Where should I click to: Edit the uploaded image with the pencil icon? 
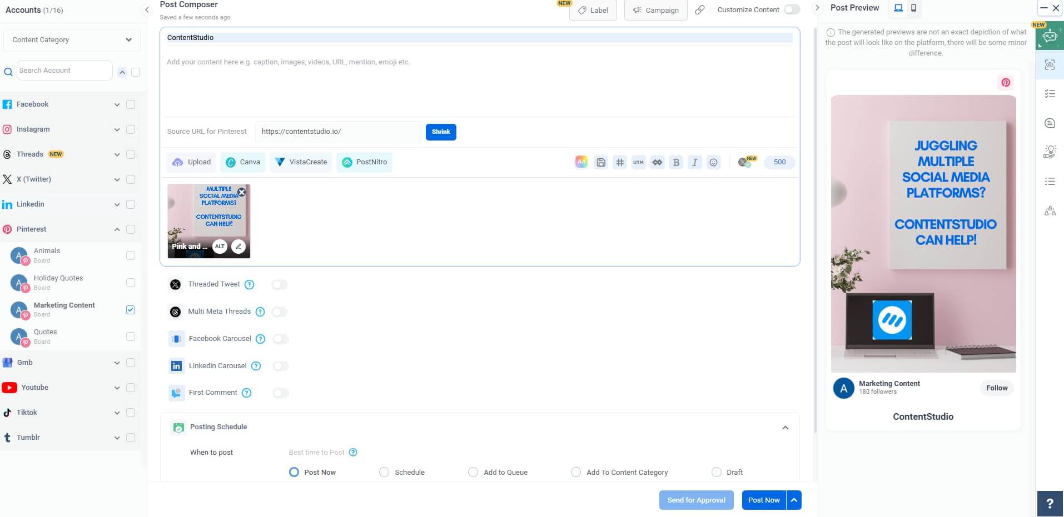coord(238,247)
